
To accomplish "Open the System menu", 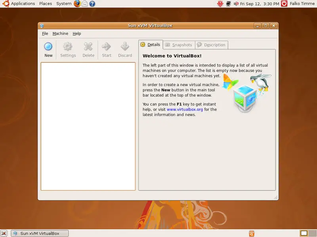I will tap(64, 4).
